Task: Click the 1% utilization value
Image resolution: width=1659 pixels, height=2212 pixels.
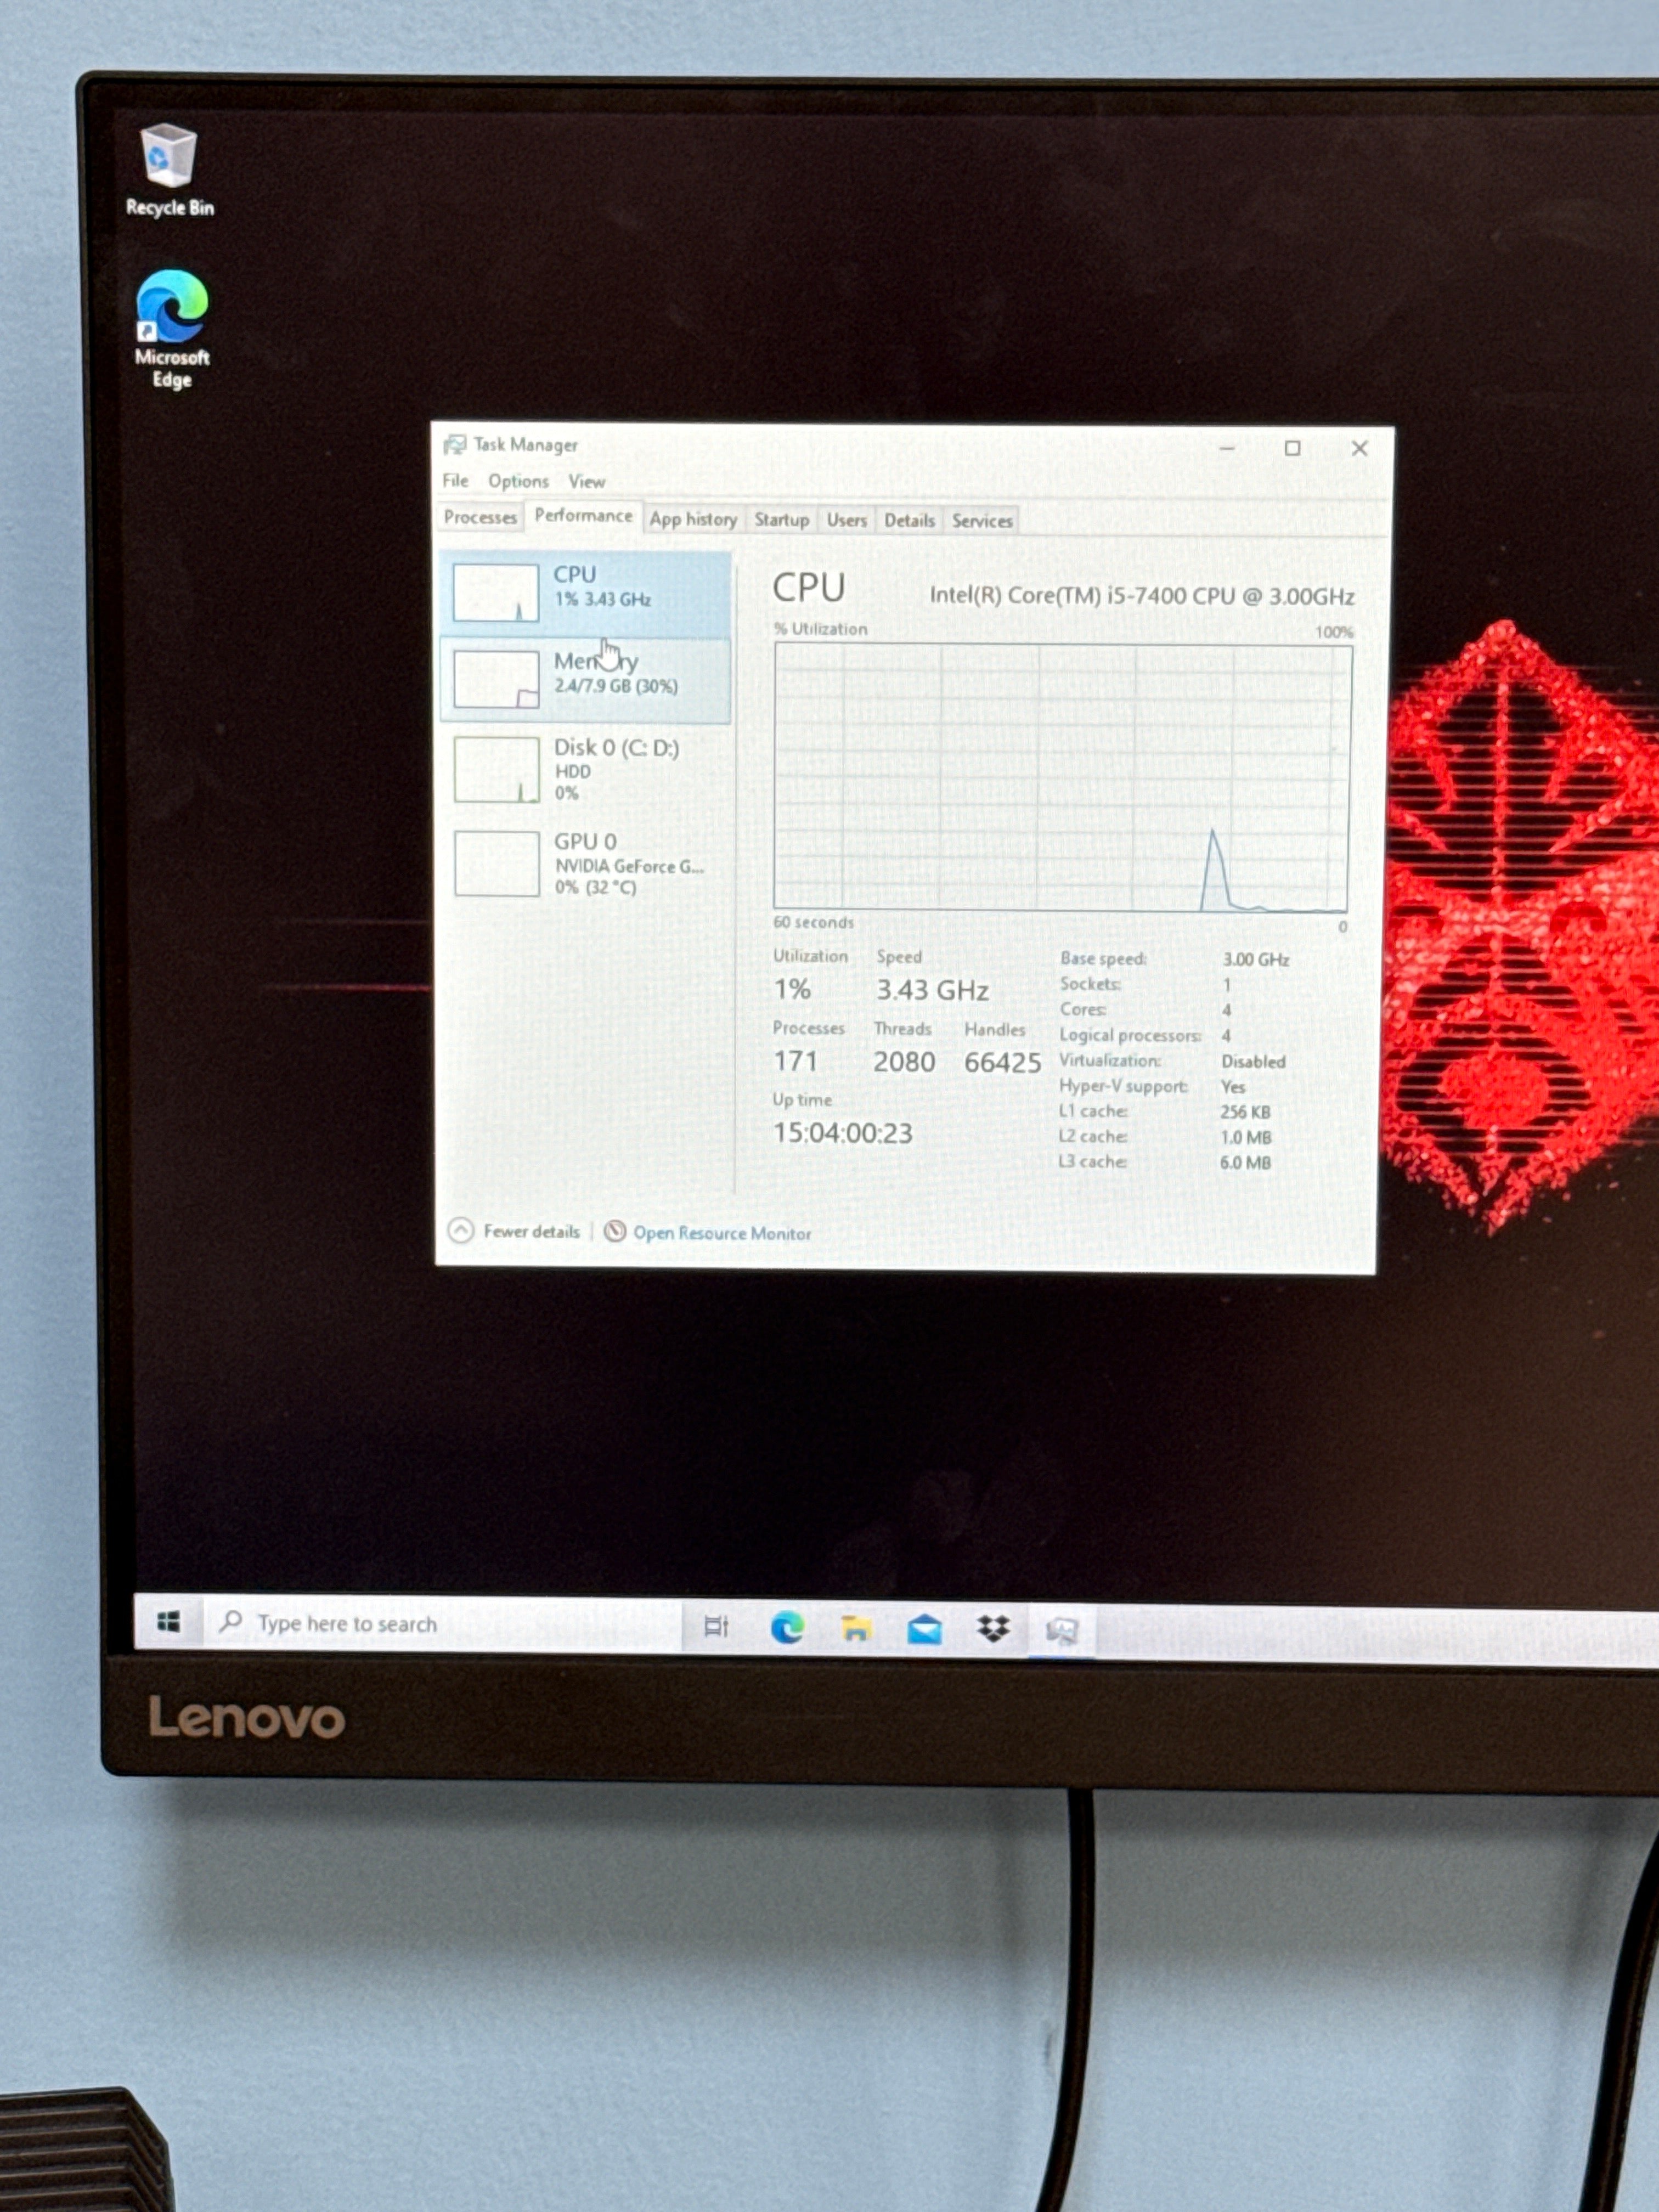Action: [x=792, y=989]
